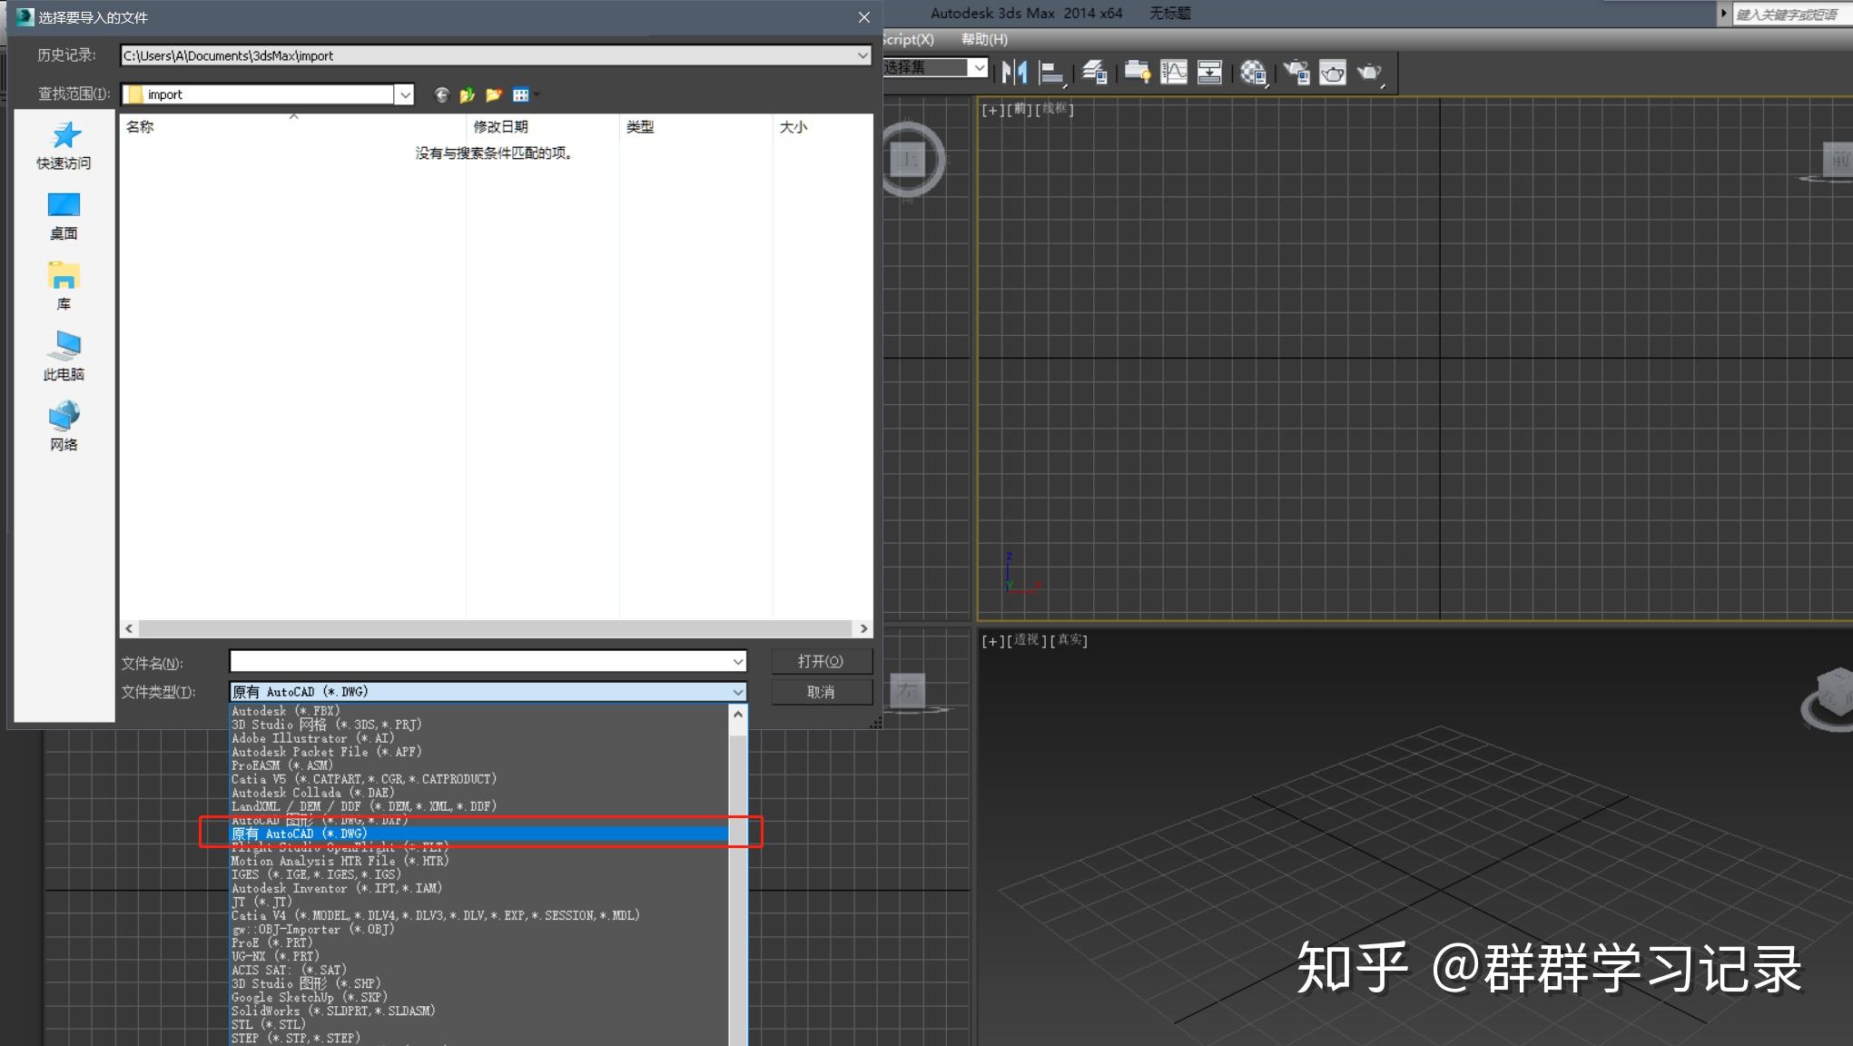This screenshot has height=1046, width=1853.
Task: Select Adobe Illustrator (*.AI) file type
Action: tap(479, 738)
